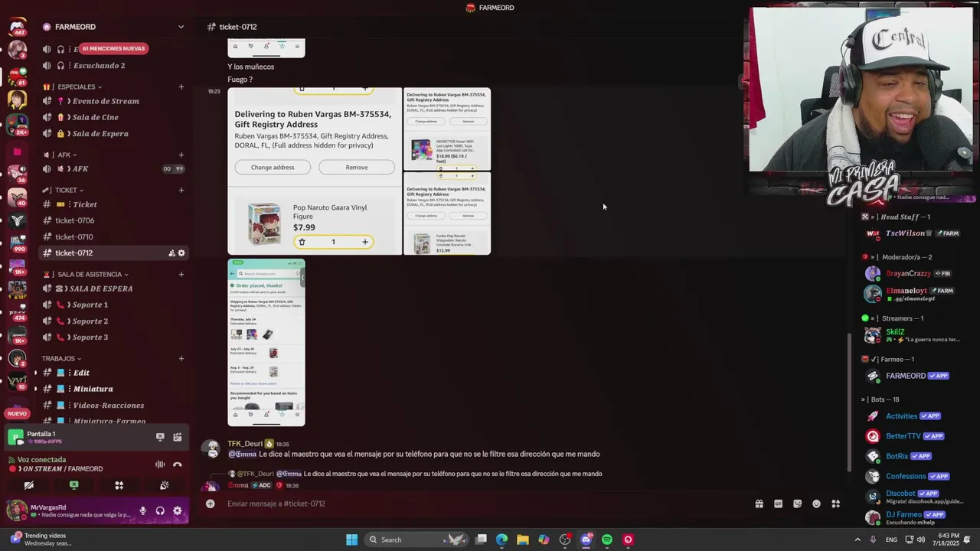Open Windows Start menu
Image resolution: width=980 pixels, height=551 pixels.
[351, 540]
